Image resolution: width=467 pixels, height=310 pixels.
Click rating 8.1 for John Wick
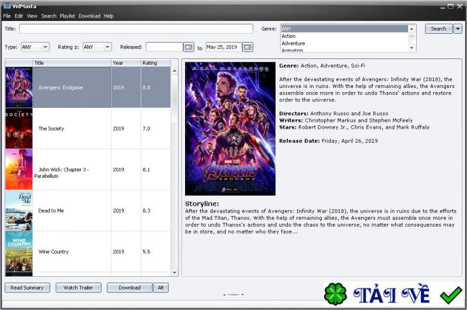coord(147,170)
